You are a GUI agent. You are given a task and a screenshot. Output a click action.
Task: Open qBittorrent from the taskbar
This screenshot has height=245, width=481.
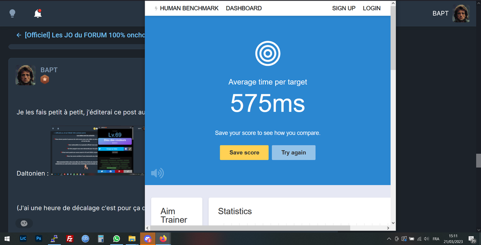pos(85,238)
